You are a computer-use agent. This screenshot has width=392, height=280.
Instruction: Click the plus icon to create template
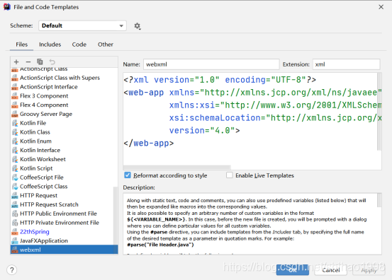click(x=16, y=62)
